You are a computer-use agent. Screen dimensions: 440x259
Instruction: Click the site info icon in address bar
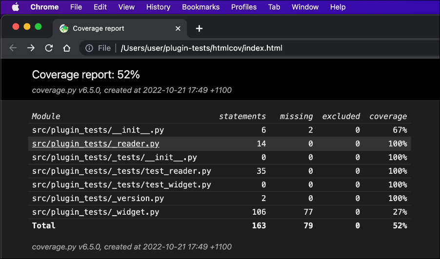[x=89, y=48]
